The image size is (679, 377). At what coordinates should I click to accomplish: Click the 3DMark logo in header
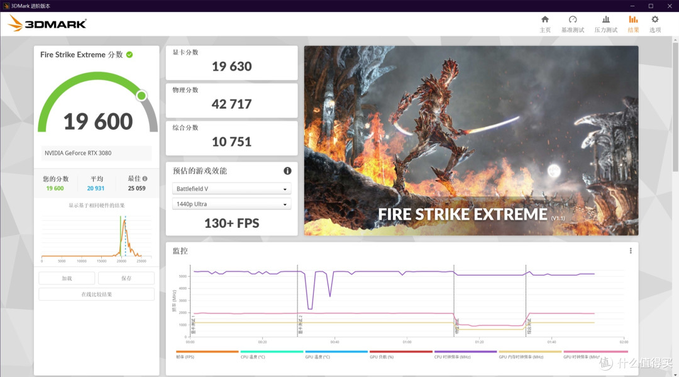pos(47,24)
